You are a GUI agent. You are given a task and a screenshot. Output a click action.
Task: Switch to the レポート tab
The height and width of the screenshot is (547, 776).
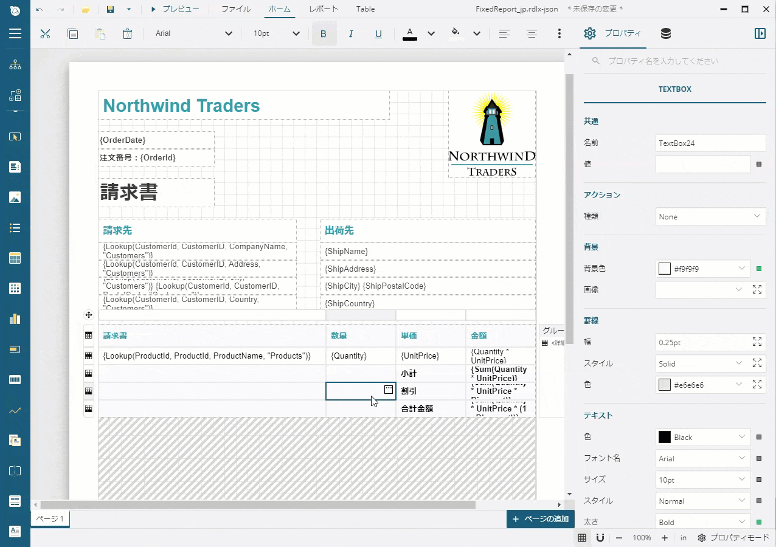coord(323,9)
